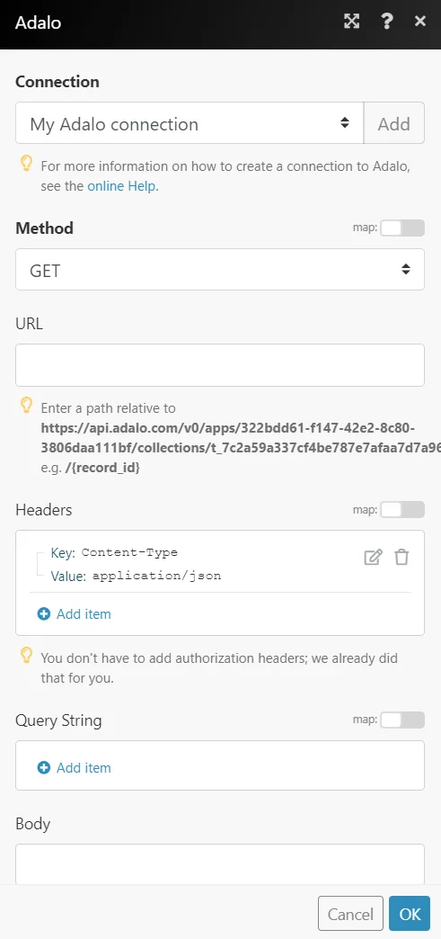The width and height of the screenshot is (441, 939).
Task: Click plus icon to add header item
Action: pyautogui.click(x=44, y=613)
